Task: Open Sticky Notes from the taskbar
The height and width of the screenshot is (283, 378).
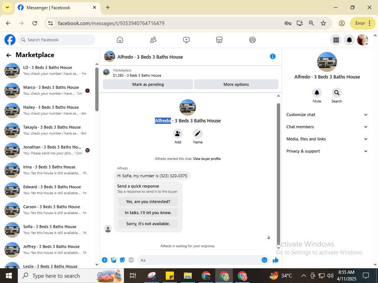Action: (170, 276)
